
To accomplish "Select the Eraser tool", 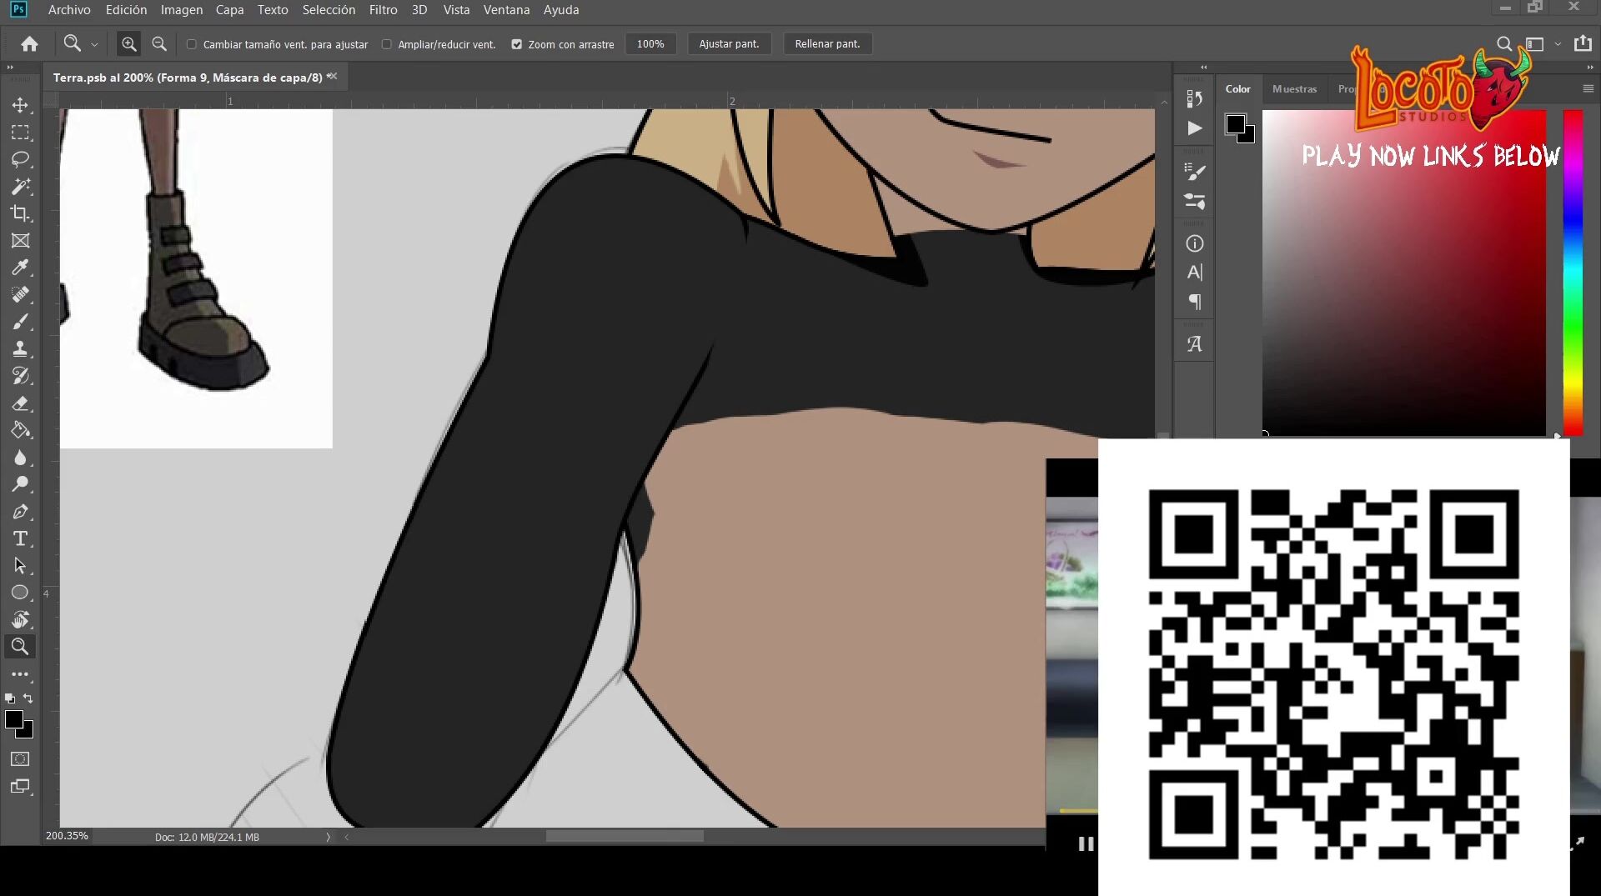I will tap(20, 403).
